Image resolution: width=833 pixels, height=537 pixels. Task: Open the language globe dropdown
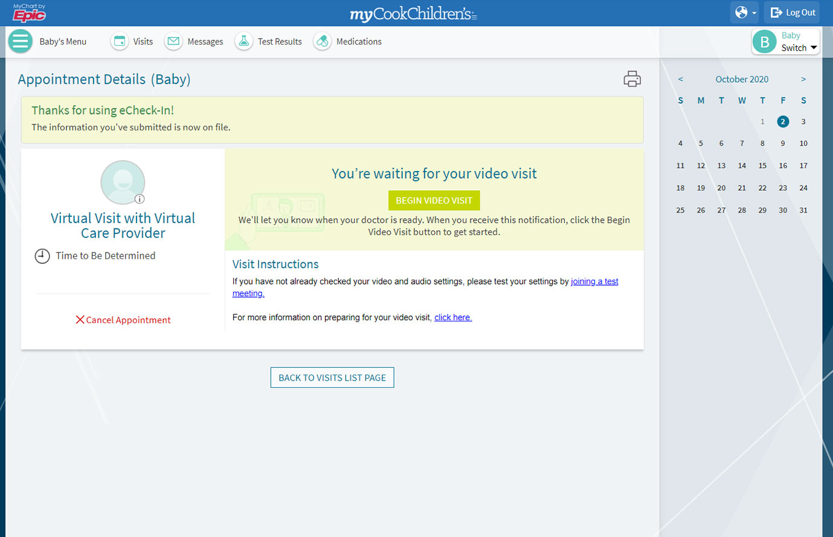pos(745,13)
